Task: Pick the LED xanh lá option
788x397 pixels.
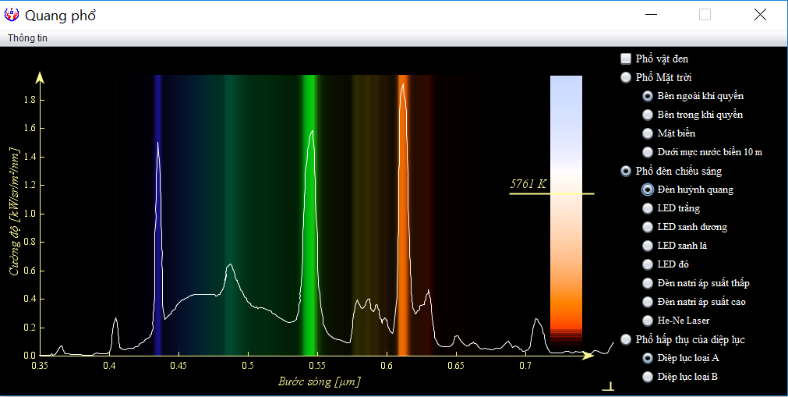Action: coord(648,246)
